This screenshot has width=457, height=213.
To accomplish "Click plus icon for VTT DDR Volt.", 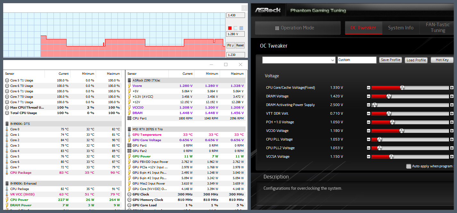I will [452, 113].
